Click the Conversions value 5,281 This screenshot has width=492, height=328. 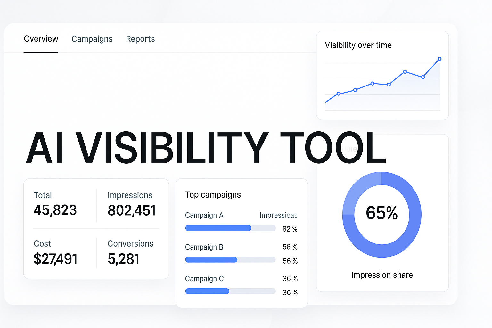click(124, 259)
